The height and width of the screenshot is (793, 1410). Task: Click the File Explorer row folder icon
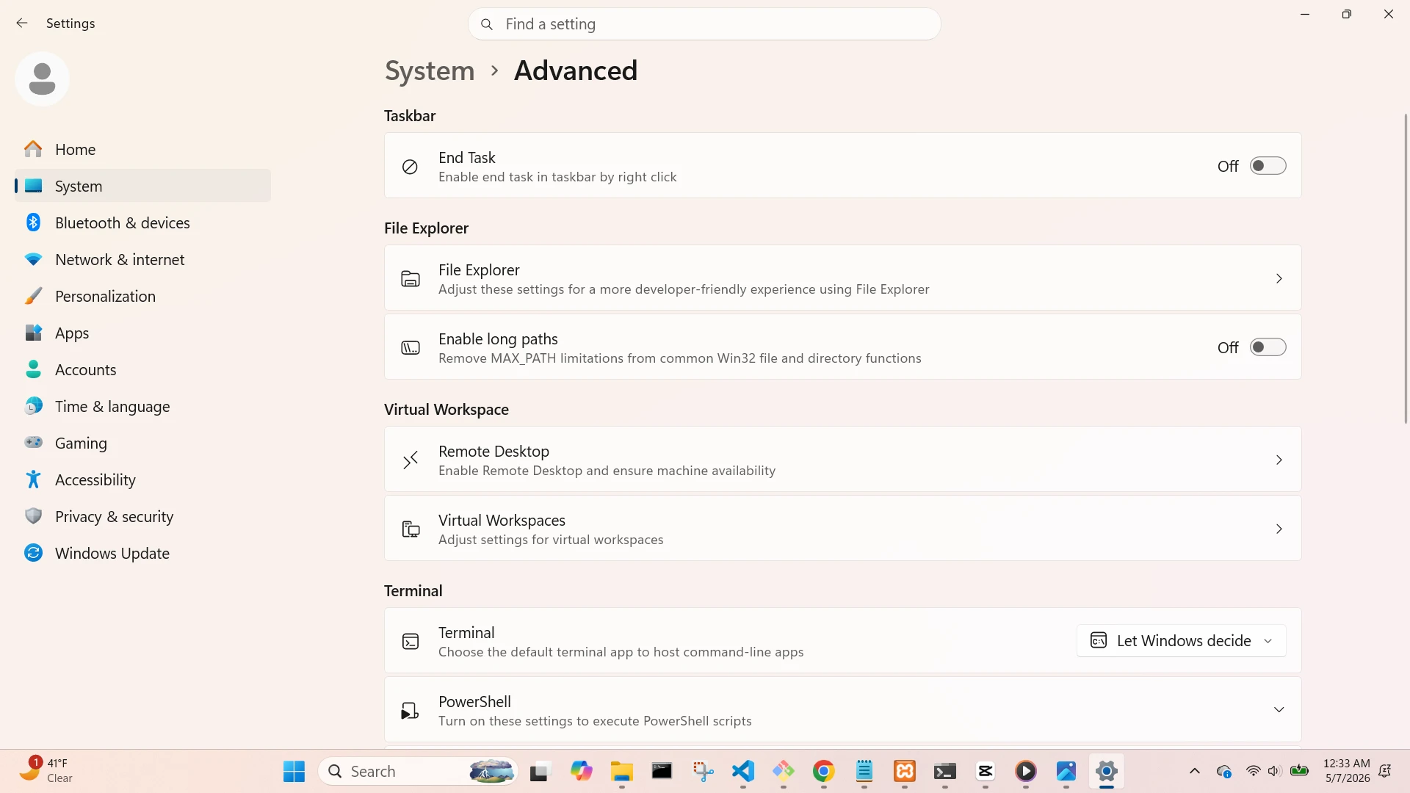click(410, 279)
